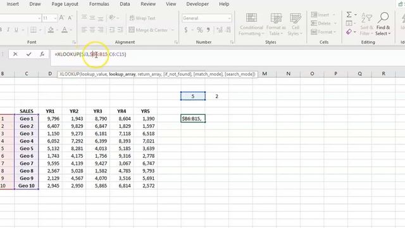Screen dimensions: 405x228
Task: Open Cell Styles gallery
Action: (x=295, y=24)
